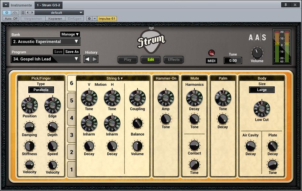Click the Mute Contact knob
Image resolution: width=302 pixels, height=191 pixels.
(x=194, y=145)
